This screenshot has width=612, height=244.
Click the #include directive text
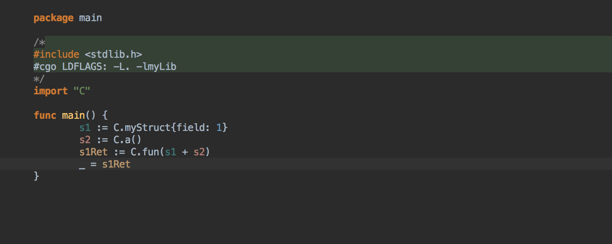pos(56,54)
